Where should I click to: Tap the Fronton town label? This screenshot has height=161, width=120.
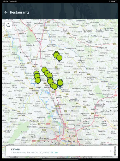pyautogui.click(x=57, y=69)
